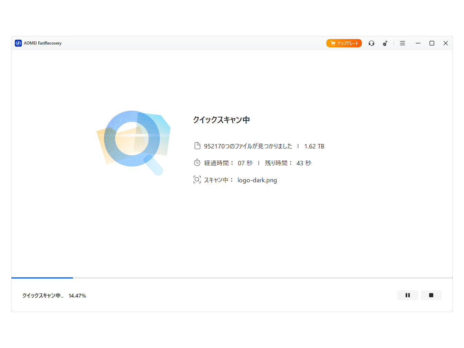Click the orange upgrade (アップグレード) button
Viewport: 464px width, 348px height.
[x=344, y=43]
